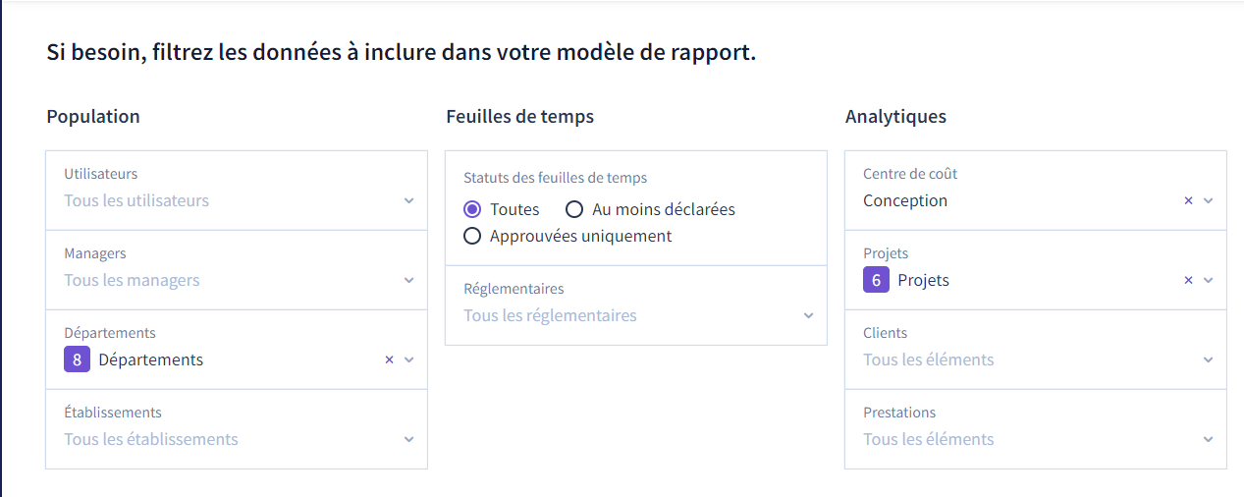Open the Prestations dropdown chevron
Image resolution: width=1244 pixels, height=497 pixels.
[x=1209, y=439]
